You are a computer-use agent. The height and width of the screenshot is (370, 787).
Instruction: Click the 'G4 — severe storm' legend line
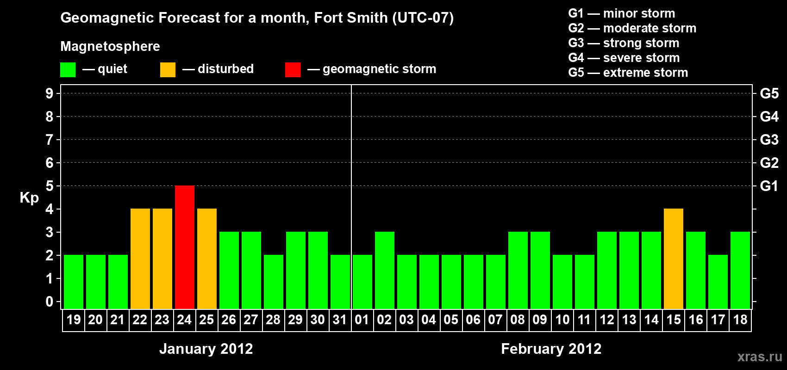tap(624, 58)
